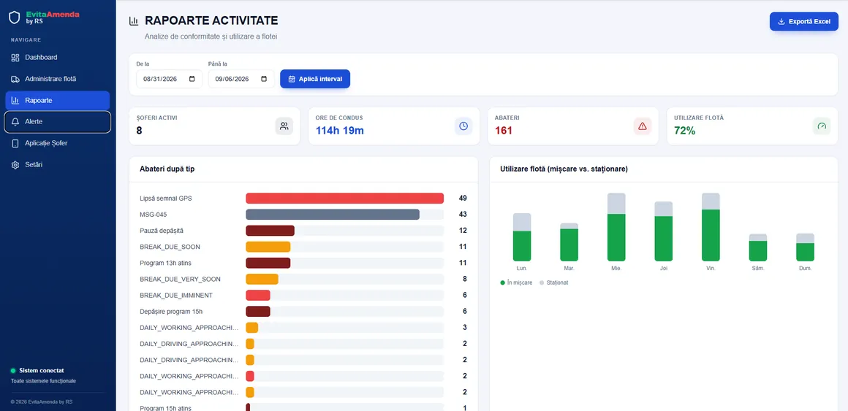Screen dimensions: 848x411
Task: Click the calendar icon in Aplică interval button
Action: (x=292, y=79)
